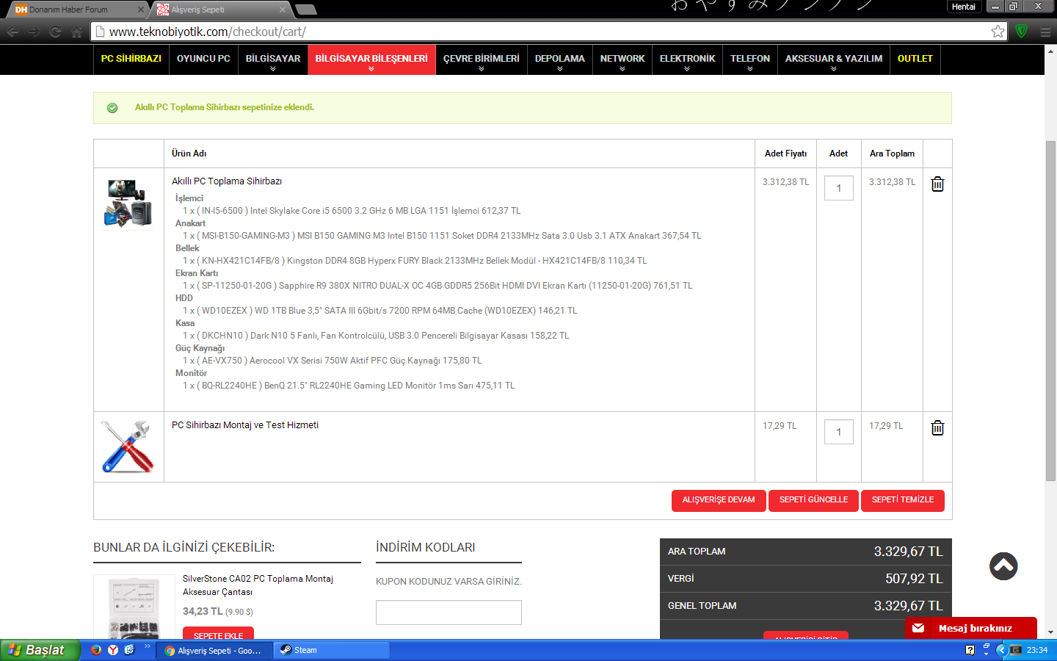
Task: Click the coupon code input field
Action: click(448, 613)
